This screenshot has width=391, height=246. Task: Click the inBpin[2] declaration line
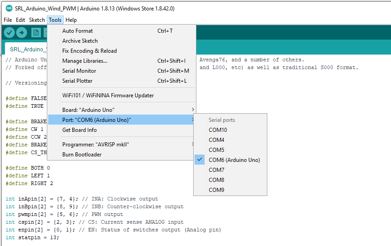pyautogui.click(x=95, y=206)
